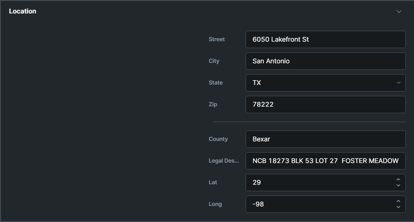
Task: Click the Long field label
Action: pyautogui.click(x=215, y=204)
